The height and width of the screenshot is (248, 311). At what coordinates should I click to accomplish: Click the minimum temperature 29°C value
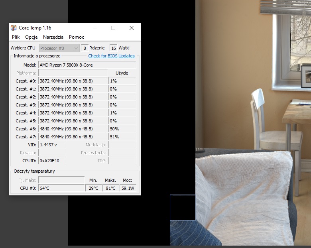[x=93, y=188]
